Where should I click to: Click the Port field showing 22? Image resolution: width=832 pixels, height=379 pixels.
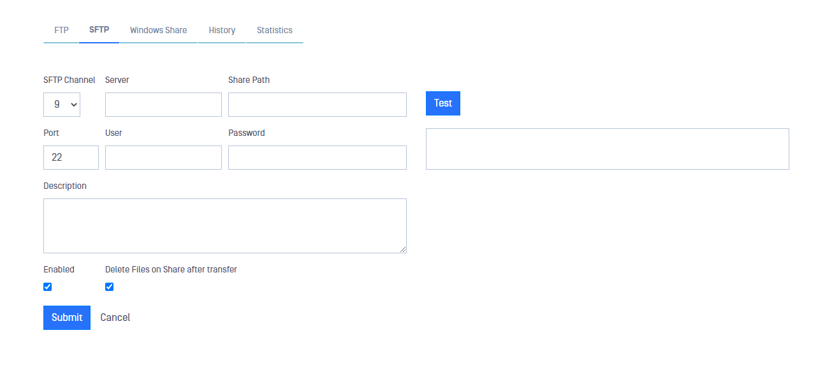71,158
